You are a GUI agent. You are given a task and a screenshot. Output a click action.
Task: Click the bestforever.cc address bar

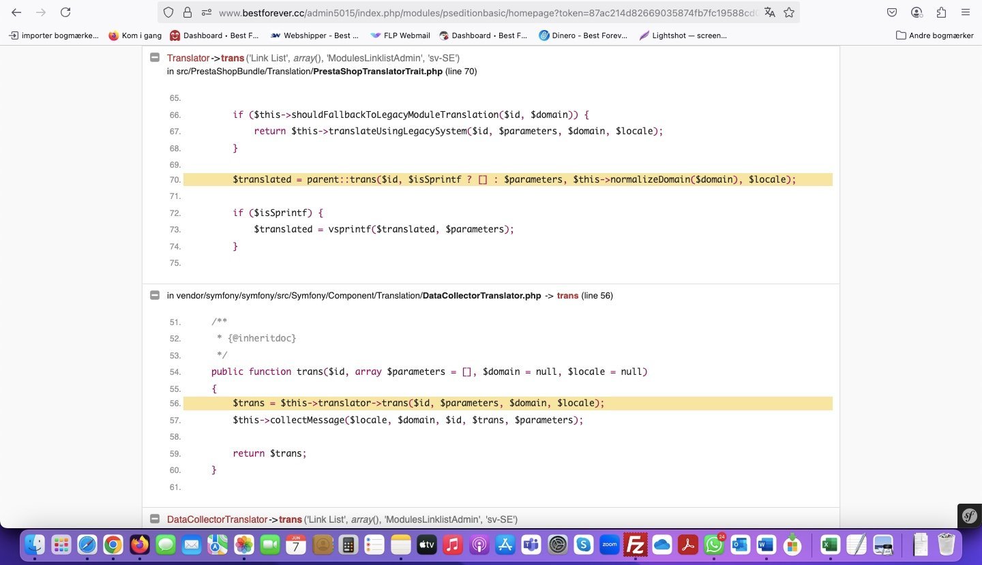[x=477, y=12]
